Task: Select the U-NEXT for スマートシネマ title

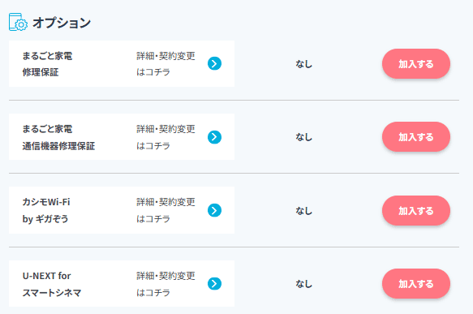Action: coord(52,284)
